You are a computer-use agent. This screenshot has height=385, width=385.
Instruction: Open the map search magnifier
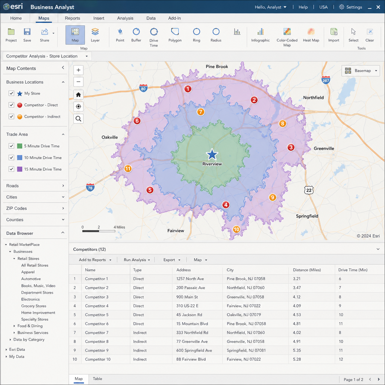coord(78,119)
